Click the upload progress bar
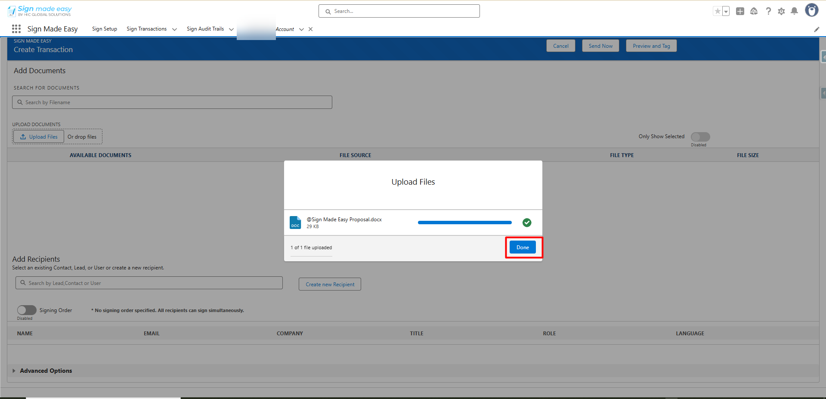The height and width of the screenshot is (399, 826). [x=465, y=223]
